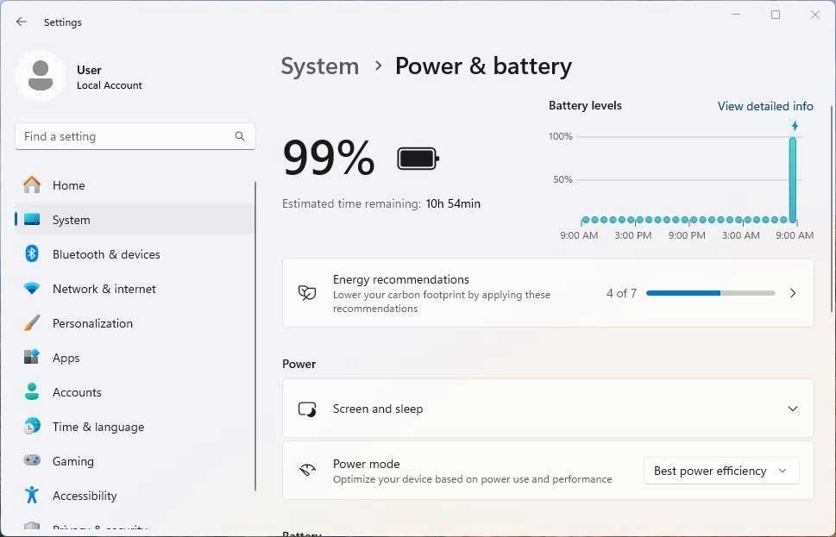Click the back arrow in the title bar
The image size is (836, 537).
pos(22,22)
